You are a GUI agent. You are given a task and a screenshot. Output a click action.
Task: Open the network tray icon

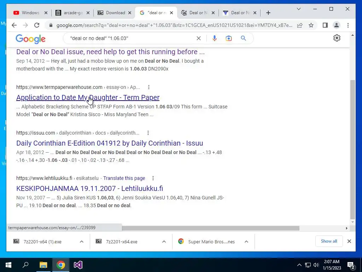pyautogui.click(x=308, y=265)
